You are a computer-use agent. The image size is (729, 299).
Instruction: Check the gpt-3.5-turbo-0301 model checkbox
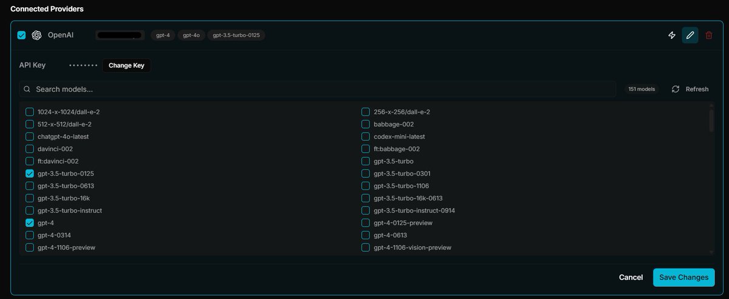(x=366, y=173)
